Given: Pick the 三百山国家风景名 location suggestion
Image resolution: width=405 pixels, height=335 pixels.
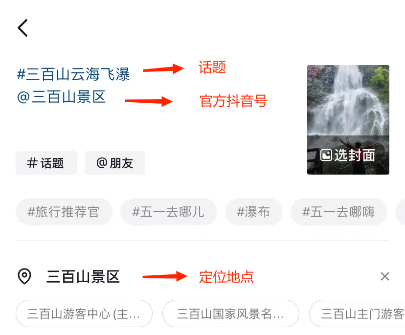Looking at the screenshot, I should [231, 313].
